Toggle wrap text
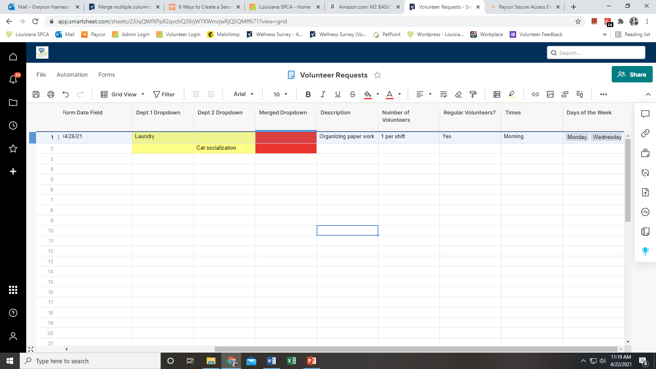The width and height of the screenshot is (656, 369). coord(444,94)
